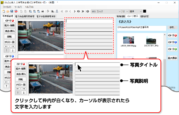This screenshot has height=115, width=179.
Task: Switch to the 写真帳管理 tab
Action: (8, 16)
